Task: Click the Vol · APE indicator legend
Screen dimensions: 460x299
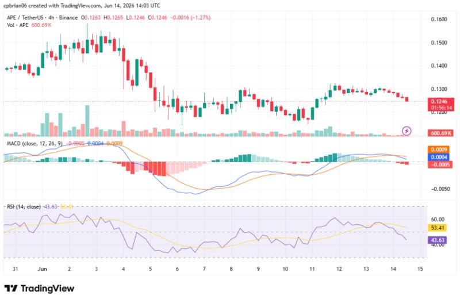Action: [x=18, y=25]
